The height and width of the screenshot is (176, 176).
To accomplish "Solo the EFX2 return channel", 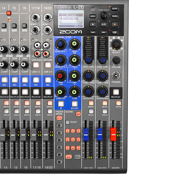I will [x=105, y=111].
